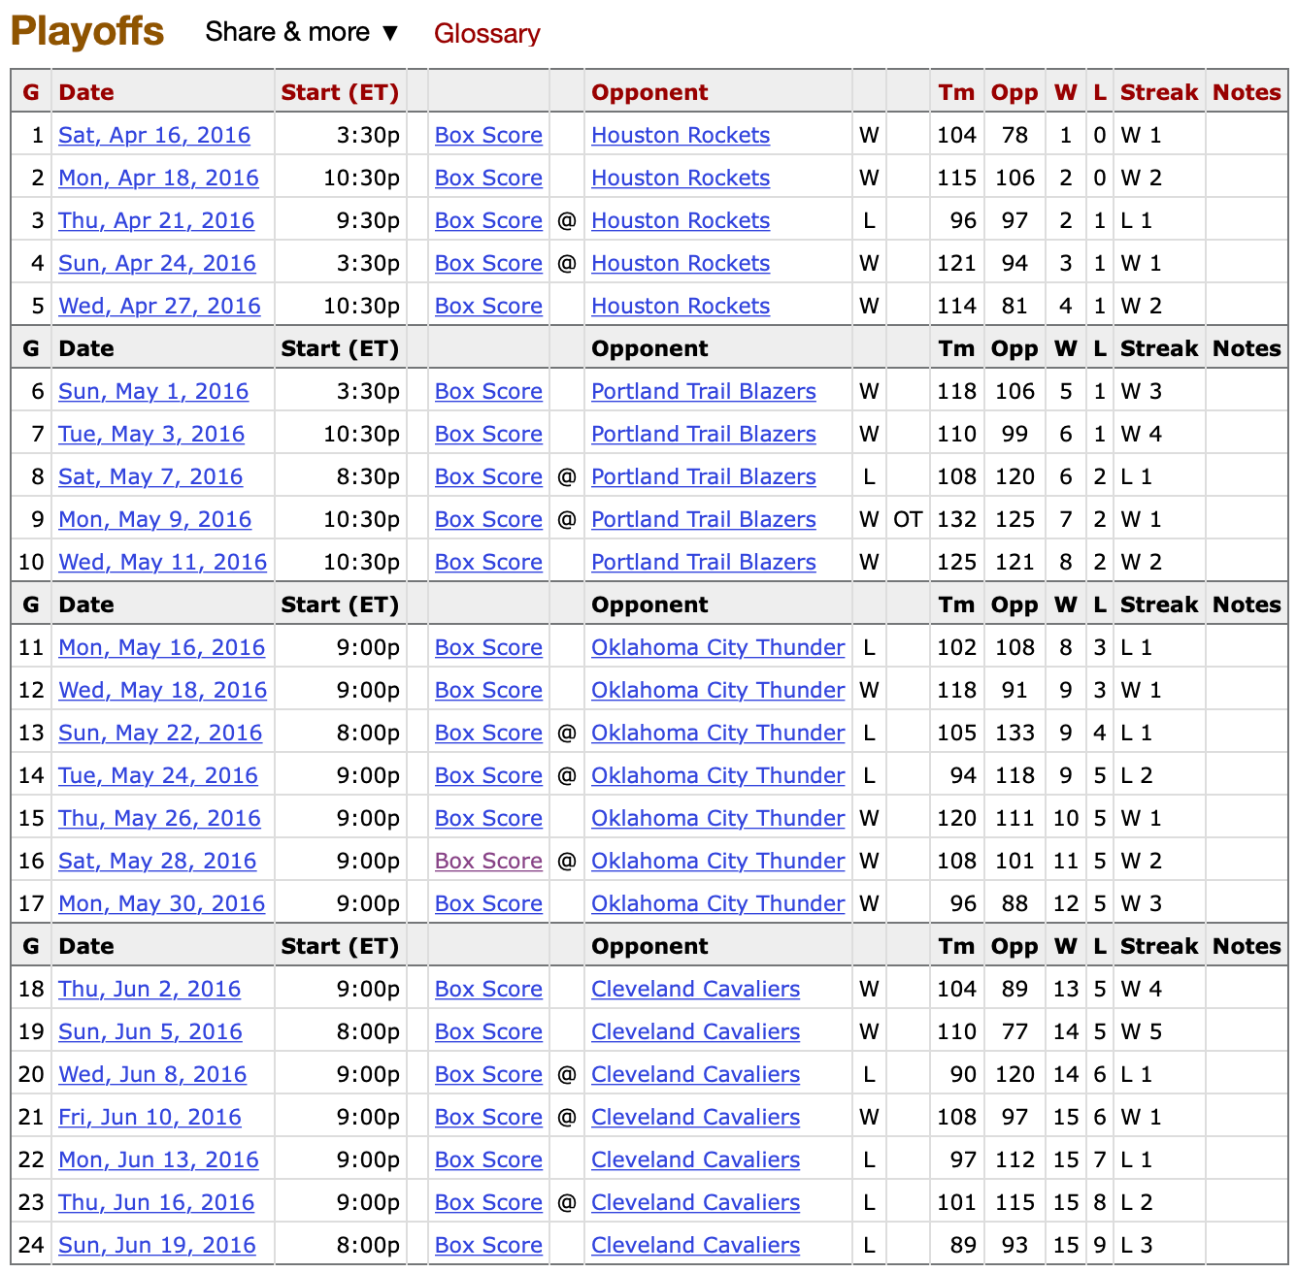This screenshot has height=1273, width=1297.
Task: Click the Playoffs heading
Action: pyautogui.click(x=87, y=31)
